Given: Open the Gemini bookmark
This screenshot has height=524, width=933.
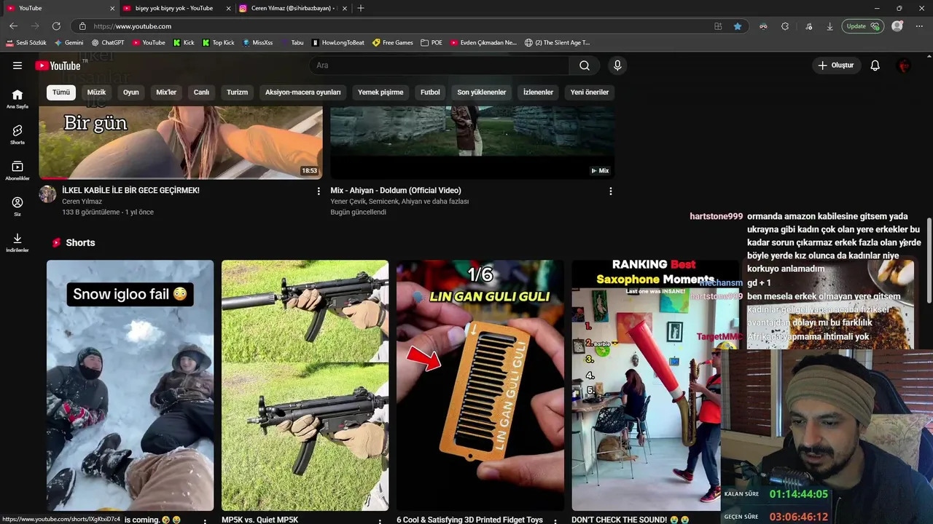Looking at the screenshot, I should 69,43.
